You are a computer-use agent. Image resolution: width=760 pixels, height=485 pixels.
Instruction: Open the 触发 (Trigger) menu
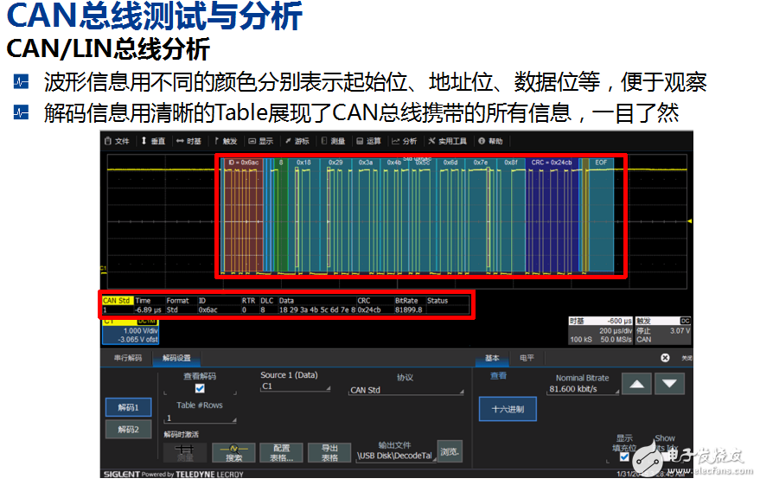coord(226,141)
